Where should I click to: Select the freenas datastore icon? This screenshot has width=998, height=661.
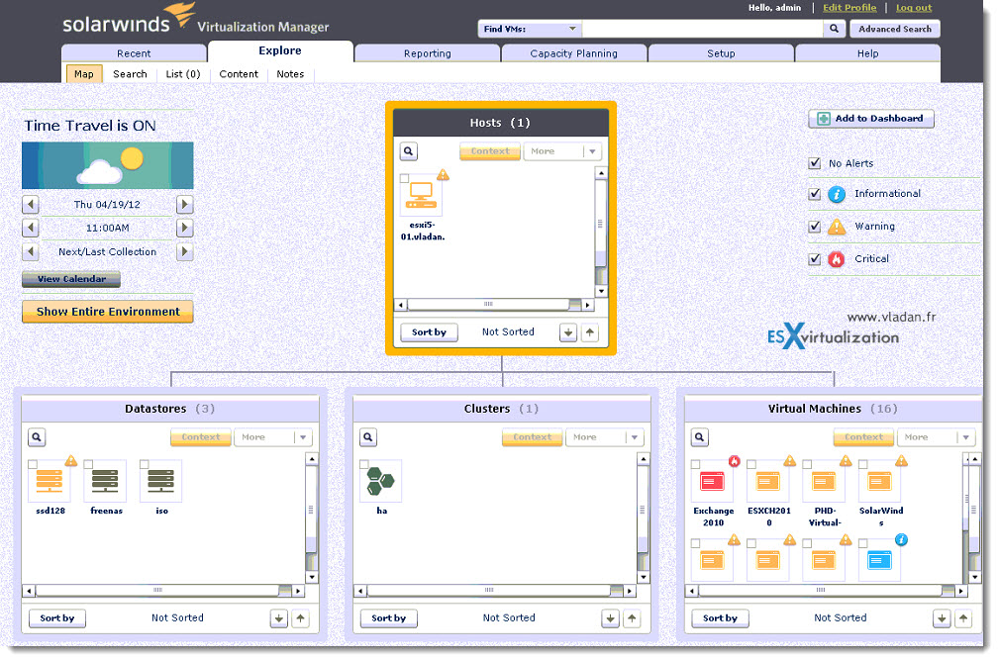coord(105,480)
